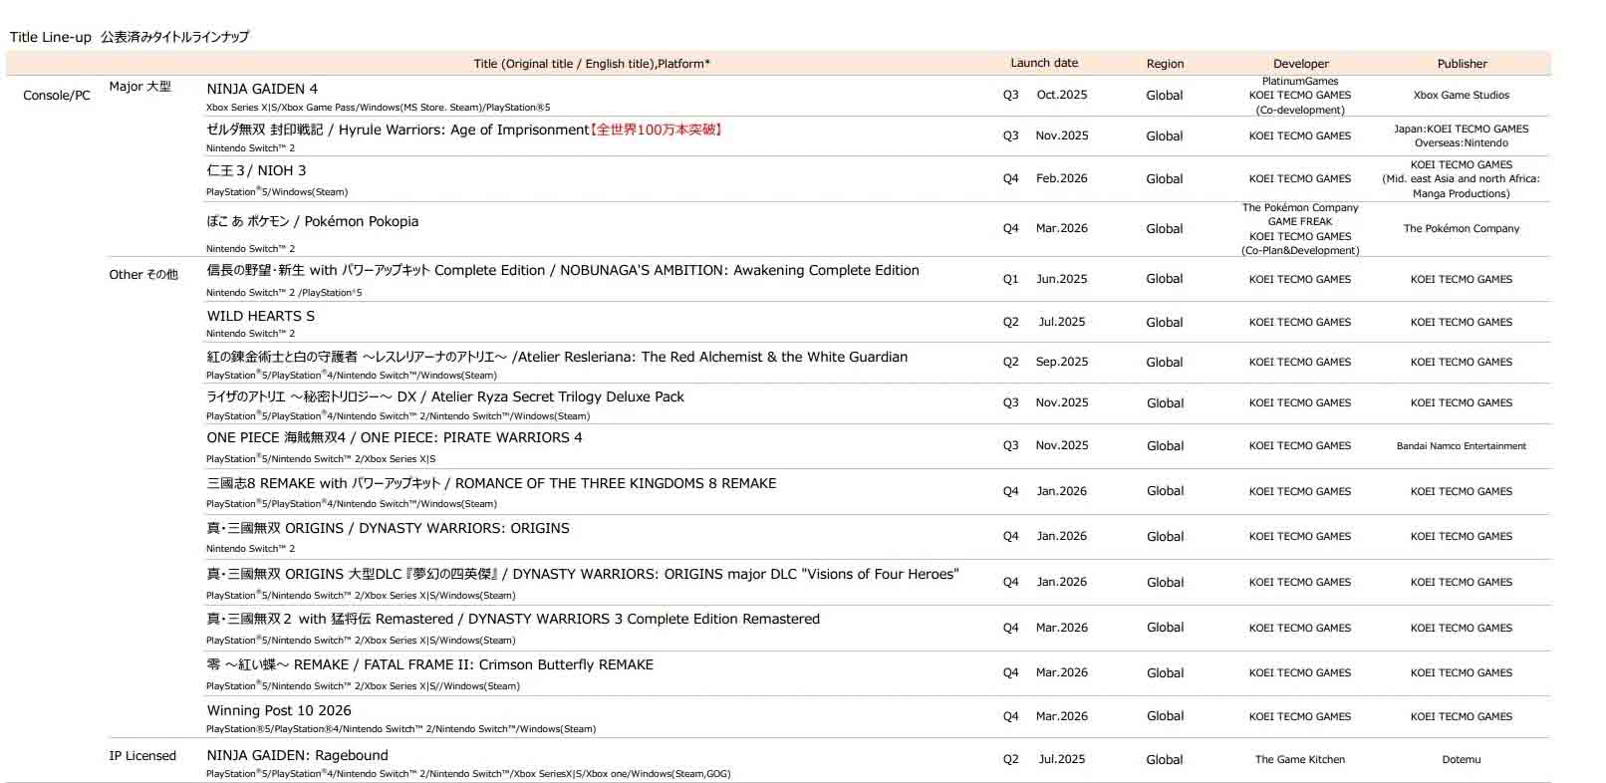Viewport: 1606px width, 783px height.
Task: Click the Pokémon Pokopia title
Action: pyautogui.click(x=312, y=221)
